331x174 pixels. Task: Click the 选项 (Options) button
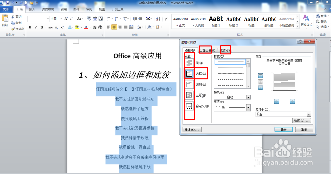coord(302,121)
